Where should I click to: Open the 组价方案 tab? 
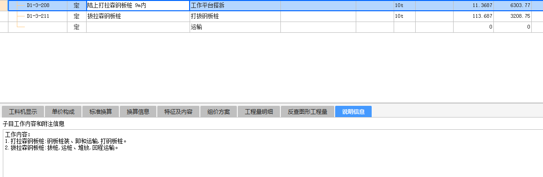tap(219, 111)
